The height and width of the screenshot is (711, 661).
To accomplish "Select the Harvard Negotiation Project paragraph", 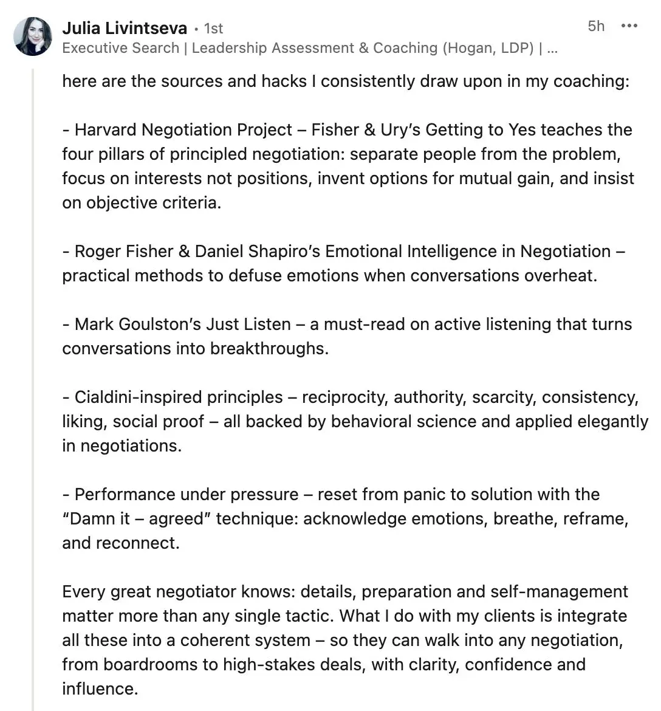I will pos(348,166).
